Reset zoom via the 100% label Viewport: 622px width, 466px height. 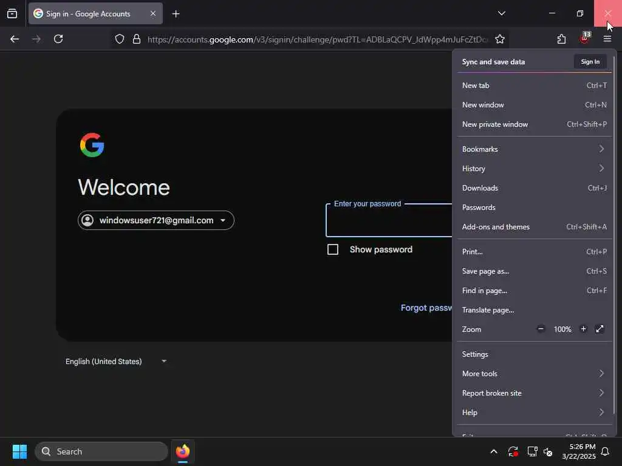coord(562,329)
